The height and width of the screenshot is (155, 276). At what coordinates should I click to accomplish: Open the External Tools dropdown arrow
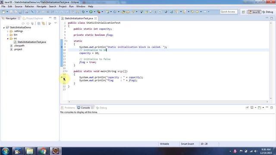click(102, 12)
